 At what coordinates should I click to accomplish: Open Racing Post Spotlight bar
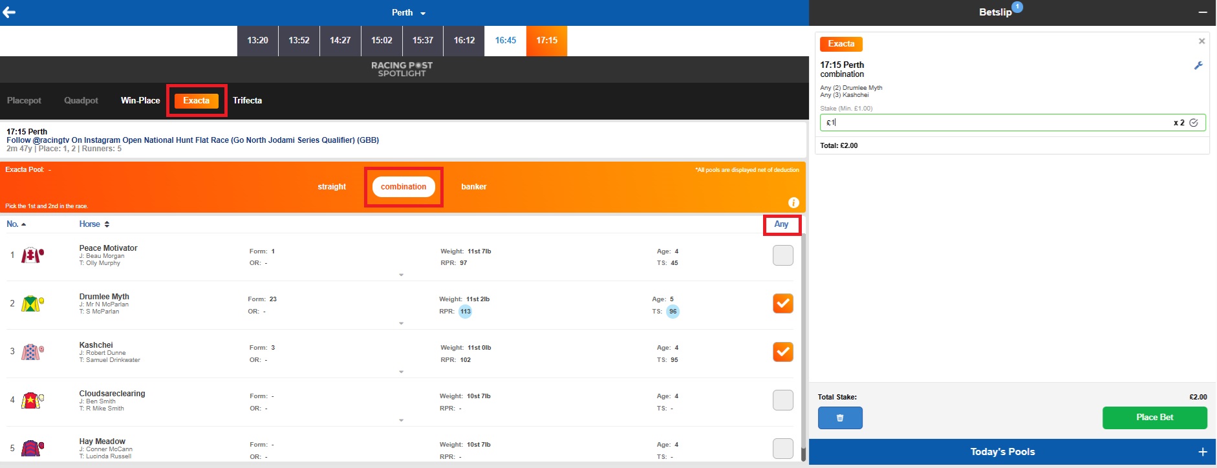click(402, 69)
